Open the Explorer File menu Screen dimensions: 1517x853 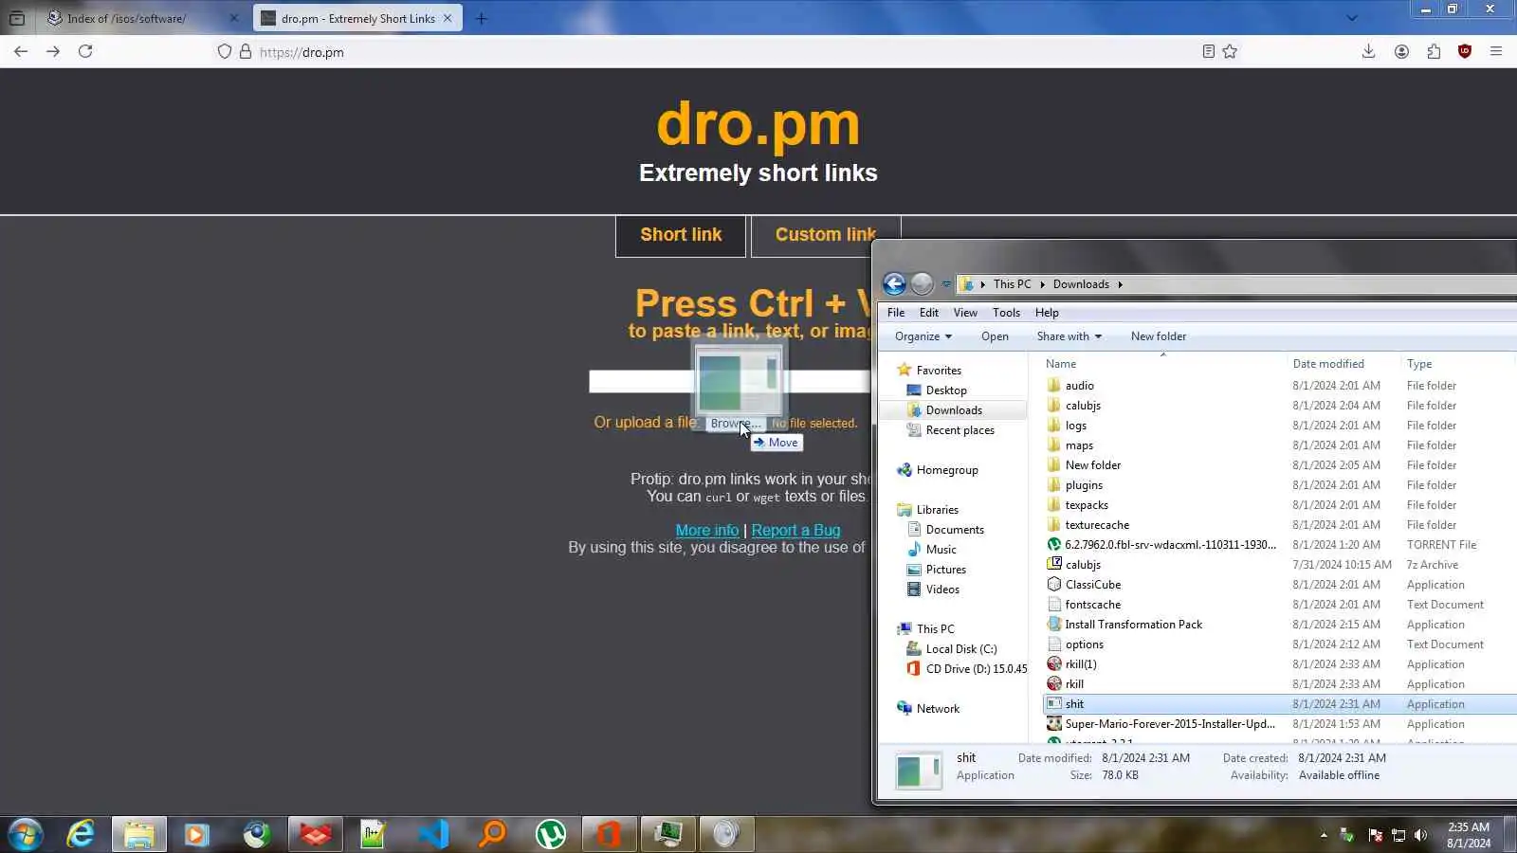[x=896, y=313]
